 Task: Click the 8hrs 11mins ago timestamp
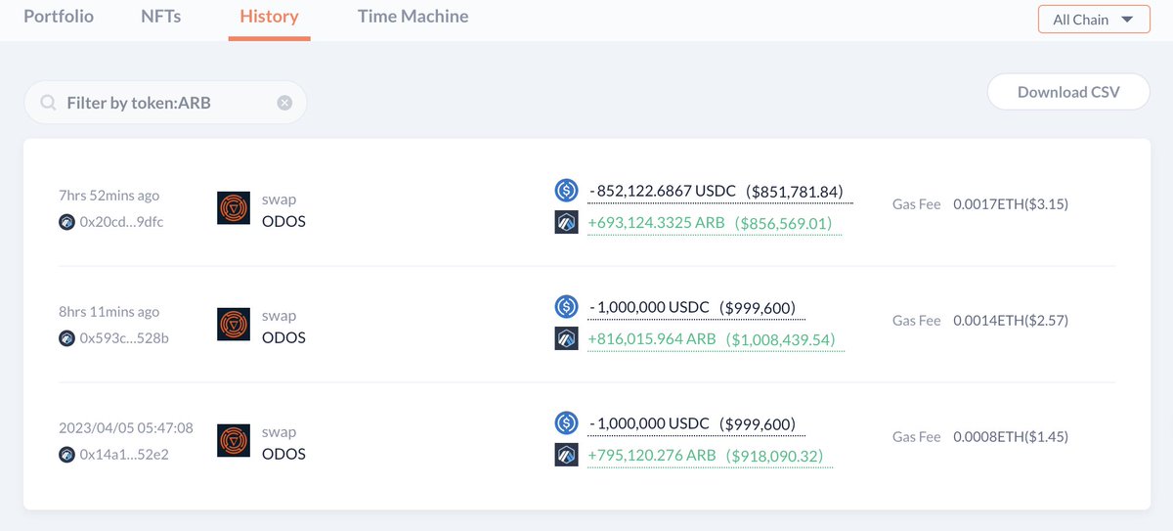(x=109, y=312)
